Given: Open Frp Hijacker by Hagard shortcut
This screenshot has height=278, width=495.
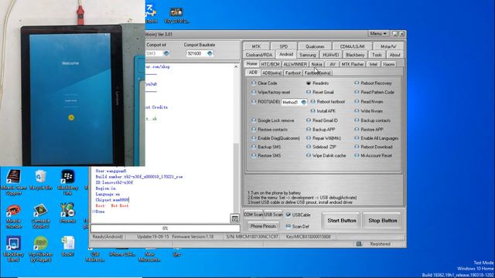Looking at the screenshot, I should 41,249.
